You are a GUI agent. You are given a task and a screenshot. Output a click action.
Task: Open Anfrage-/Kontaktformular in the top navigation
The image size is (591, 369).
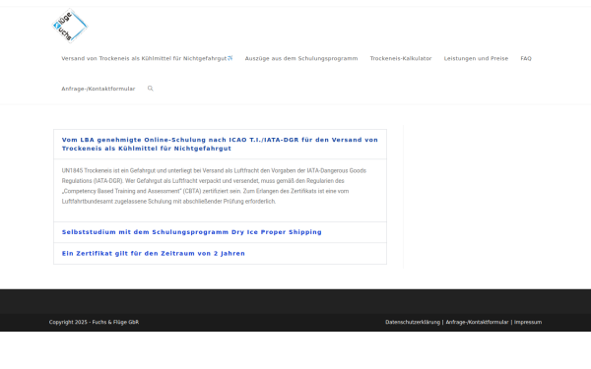pyautogui.click(x=98, y=89)
